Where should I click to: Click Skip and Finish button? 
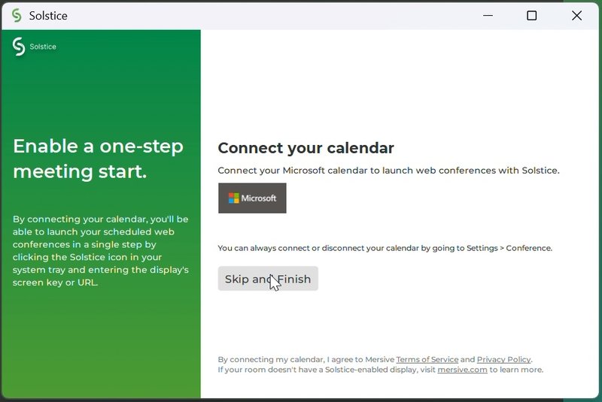(x=268, y=279)
